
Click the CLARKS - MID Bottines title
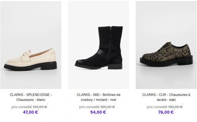tap(98, 97)
